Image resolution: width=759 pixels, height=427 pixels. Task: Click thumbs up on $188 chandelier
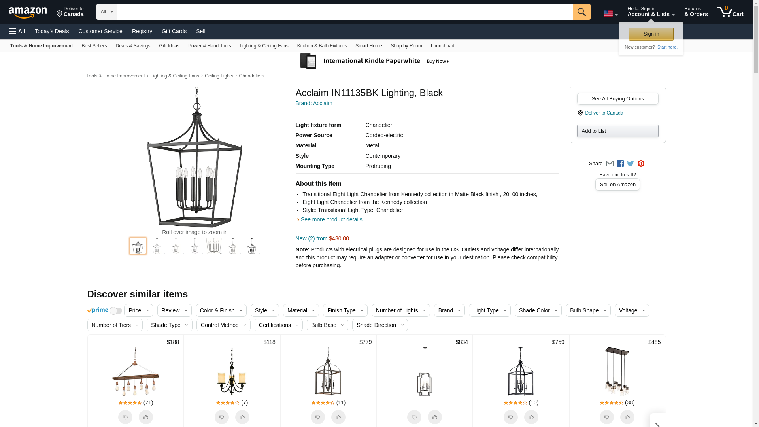coord(146,417)
